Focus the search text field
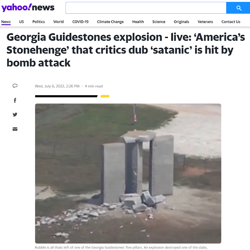This screenshot has height=250, width=250. (x=146, y=8)
